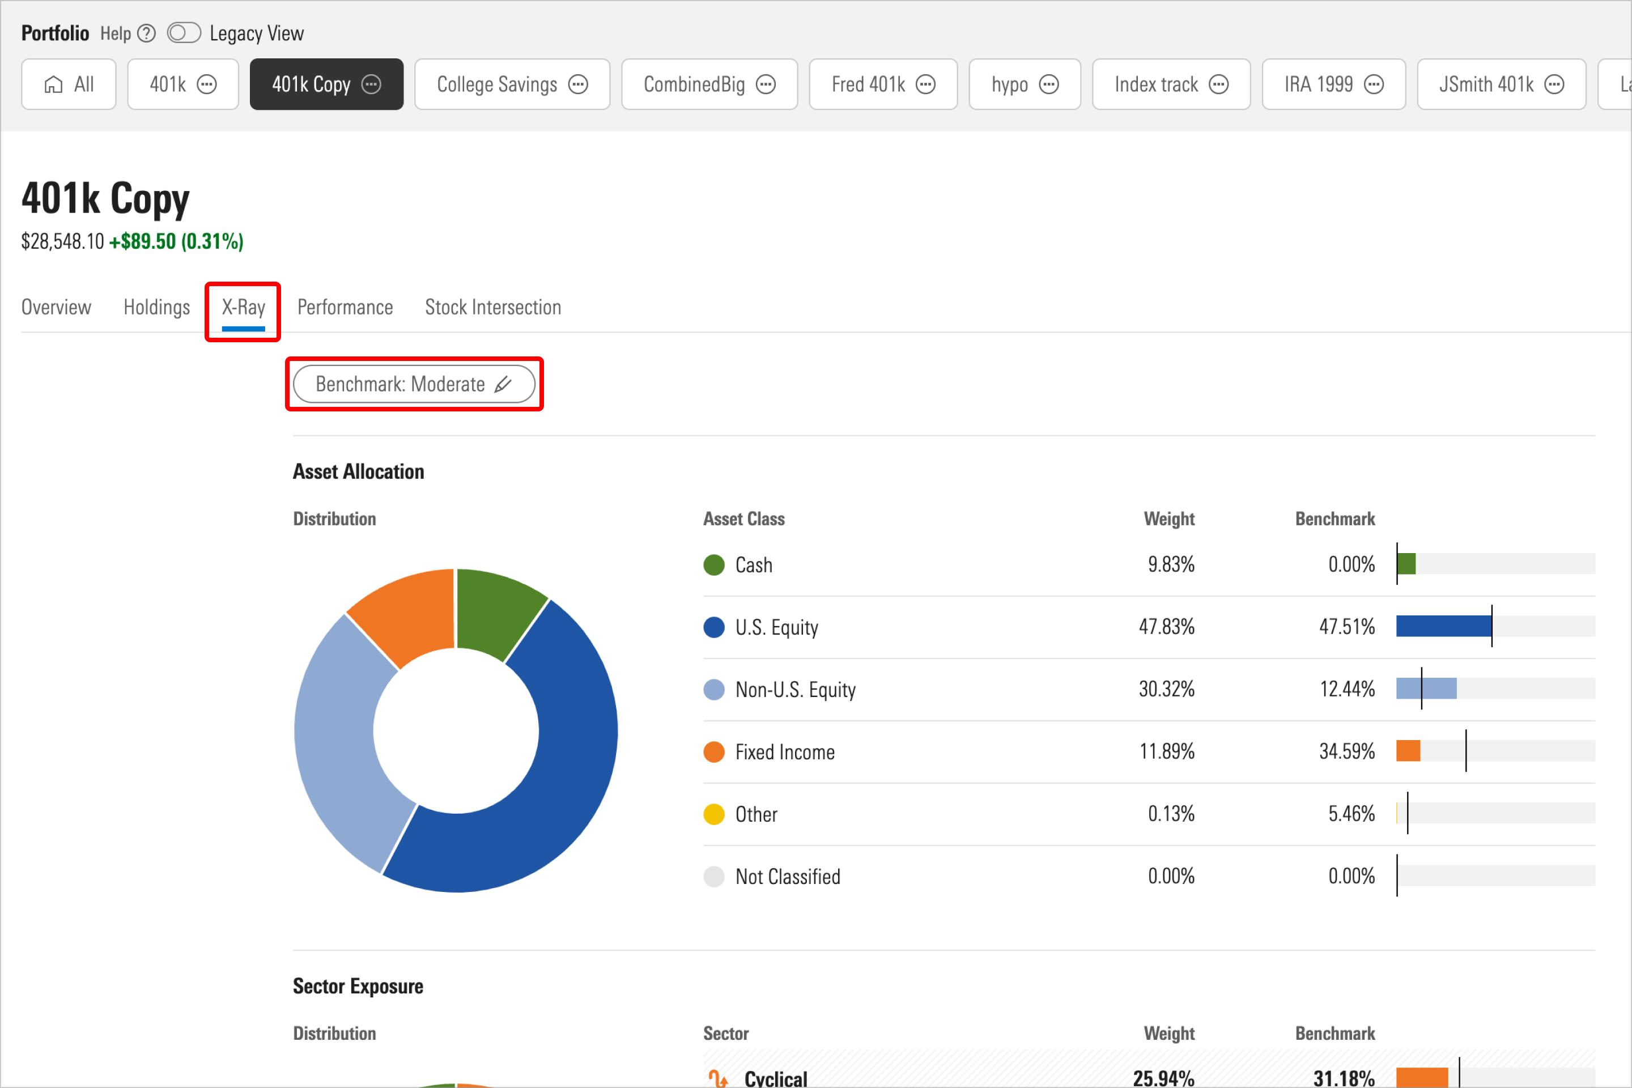The image size is (1632, 1088).
Task: Open the Stock Intersection tab
Action: 494,307
